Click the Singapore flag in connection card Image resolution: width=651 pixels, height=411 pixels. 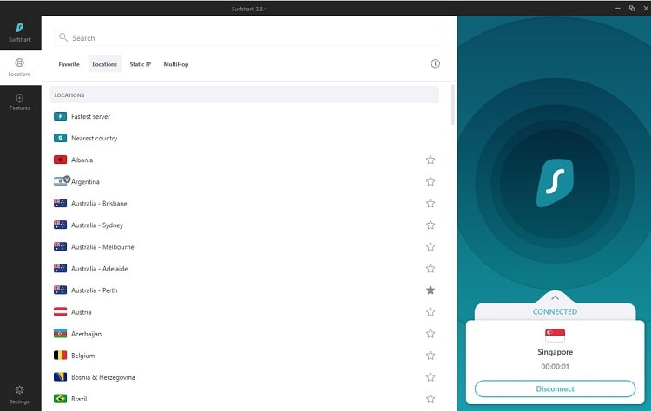[x=555, y=335]
